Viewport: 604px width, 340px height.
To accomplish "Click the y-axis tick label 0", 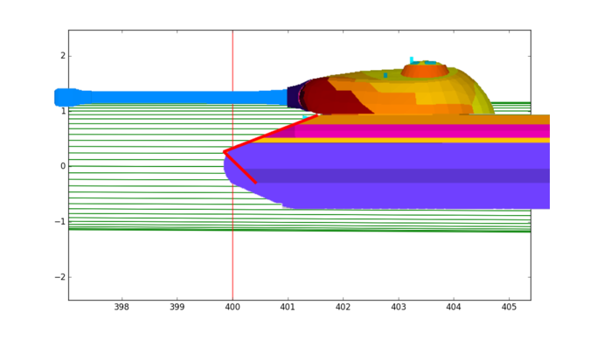I will 63,166.
